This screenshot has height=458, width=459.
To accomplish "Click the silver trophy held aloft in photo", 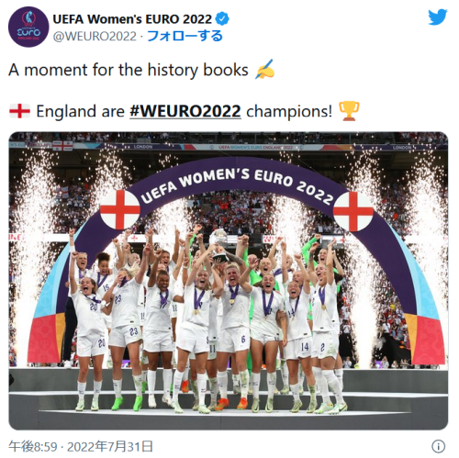I will [x=220, y=245].
